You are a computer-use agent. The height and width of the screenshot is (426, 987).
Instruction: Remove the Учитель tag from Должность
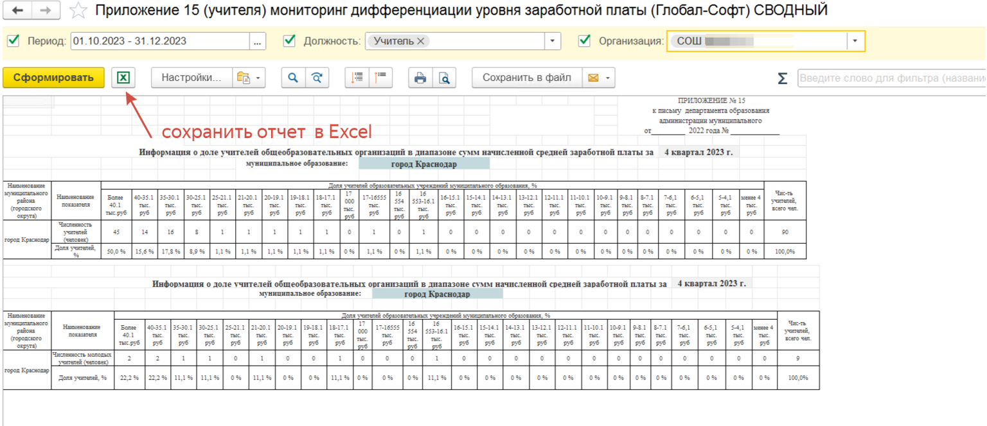pos(421,41)
